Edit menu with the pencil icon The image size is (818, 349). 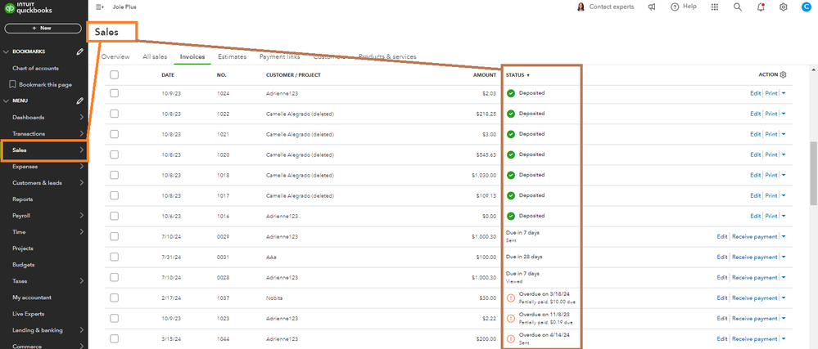tap(79, 101)
